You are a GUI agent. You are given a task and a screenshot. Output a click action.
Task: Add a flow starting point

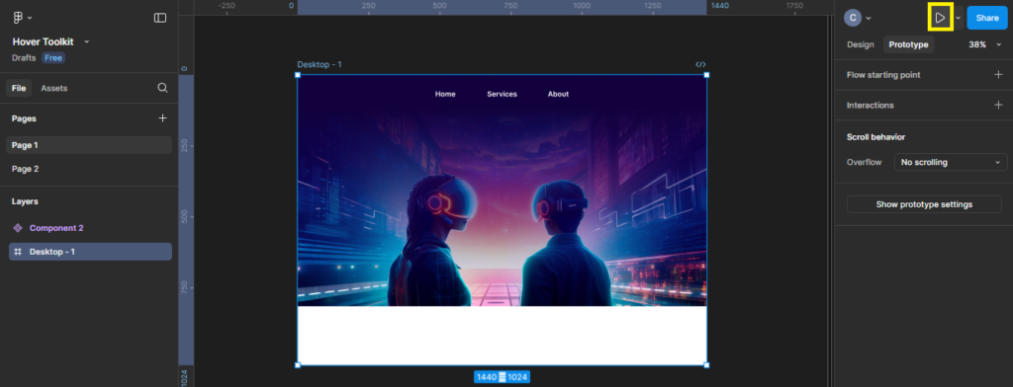pos(998,75)
